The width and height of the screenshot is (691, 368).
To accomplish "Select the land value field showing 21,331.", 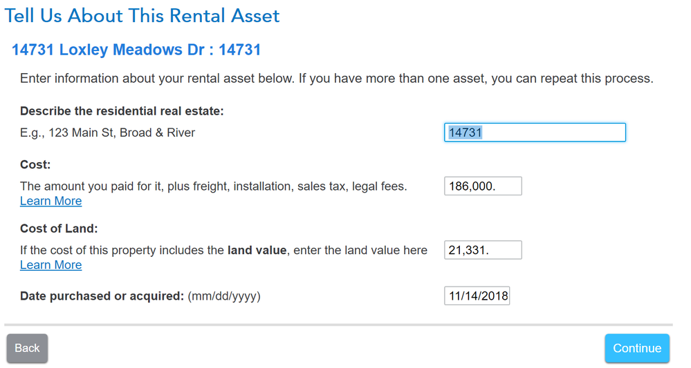I will 483,250.
